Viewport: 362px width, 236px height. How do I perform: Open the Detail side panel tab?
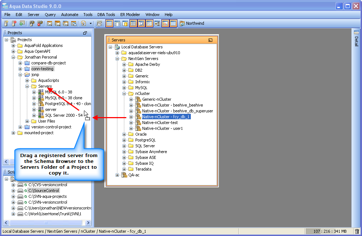357,39
